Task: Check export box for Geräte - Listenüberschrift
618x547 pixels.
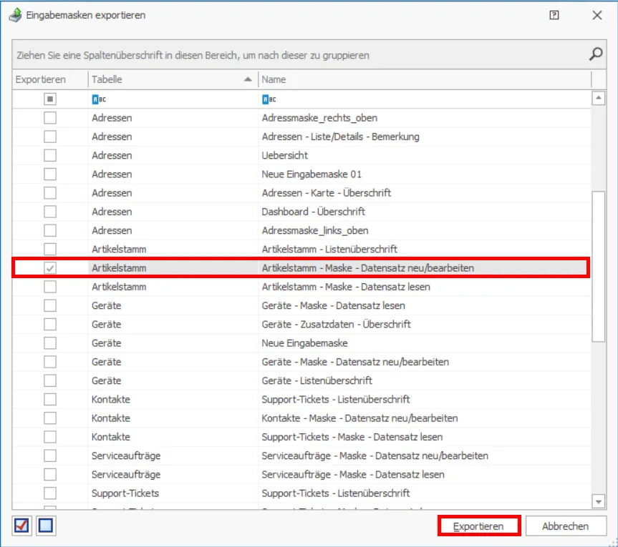Action: 50,380
